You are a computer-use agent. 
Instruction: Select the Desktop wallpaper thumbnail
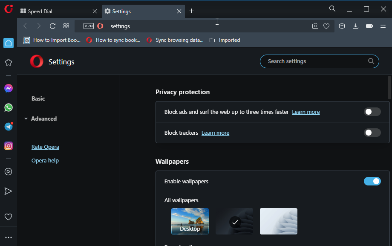(x=190, y=221)
